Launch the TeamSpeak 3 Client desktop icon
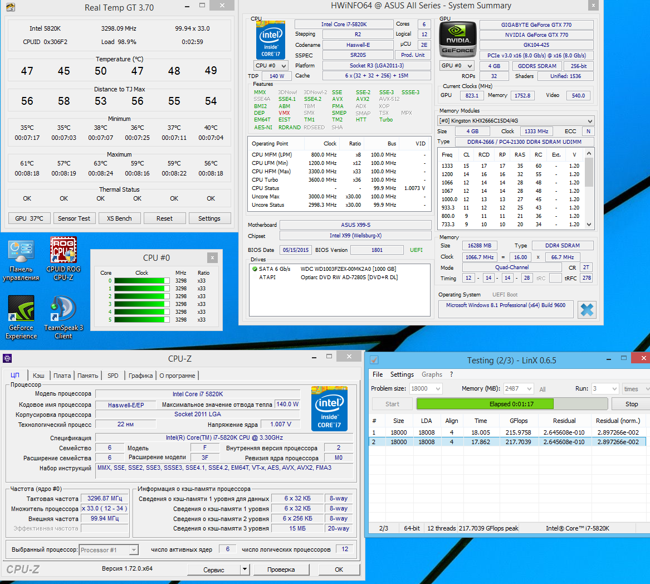 click(x=63, y=318)
